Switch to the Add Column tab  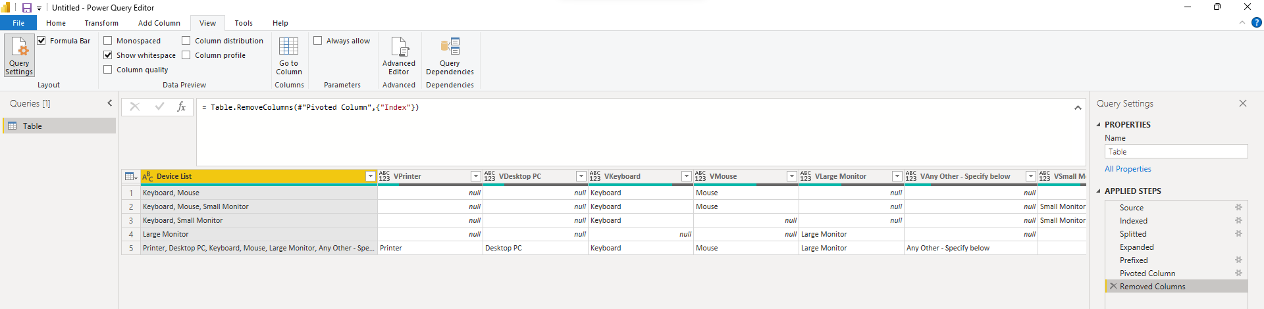coord(159,23)
